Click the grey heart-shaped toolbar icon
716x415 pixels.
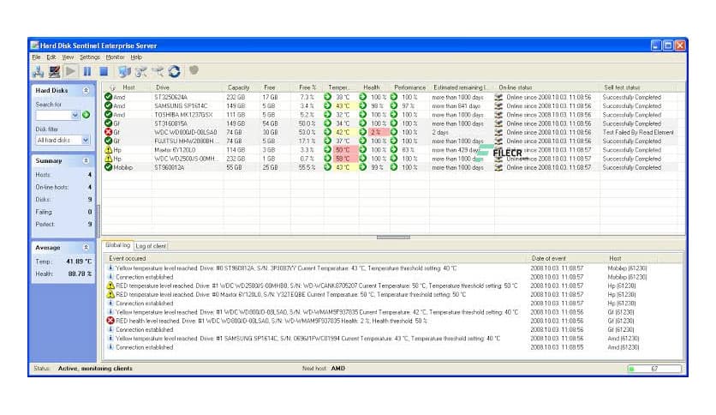point(194,70)
